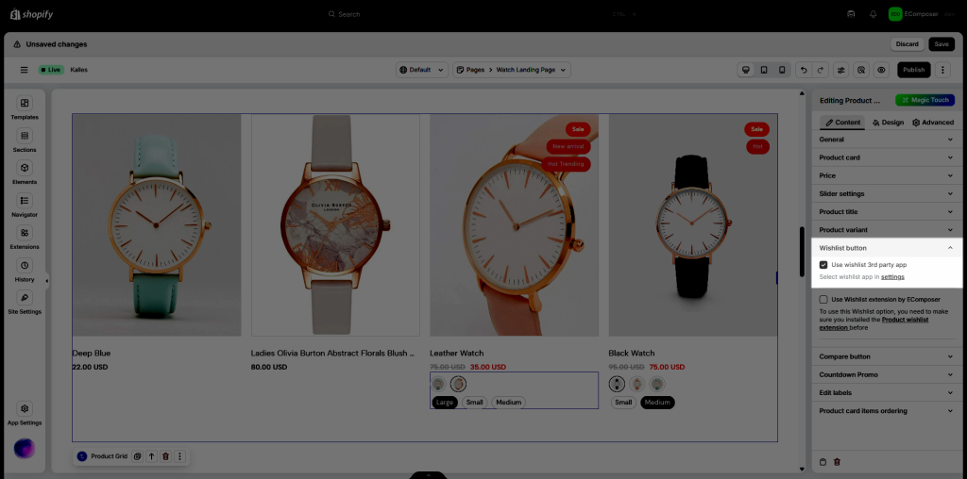Uncheck Use wishlist 3rd party app
967x479 pixels.
(x=823, y=265)
